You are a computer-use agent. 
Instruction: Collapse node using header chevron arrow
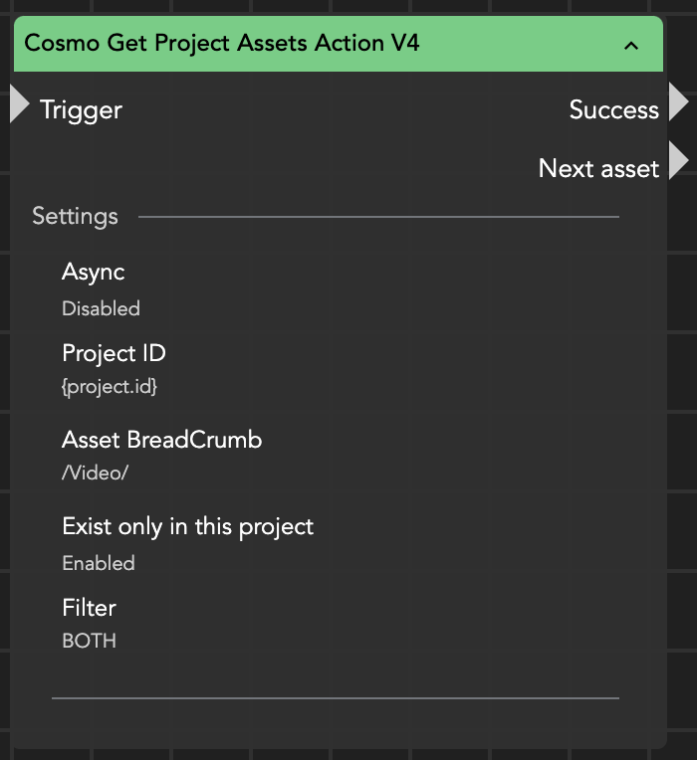click(630, 45)
